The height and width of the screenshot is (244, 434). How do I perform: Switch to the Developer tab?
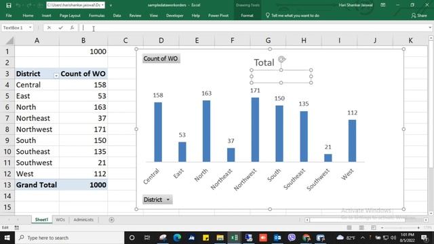175,16
